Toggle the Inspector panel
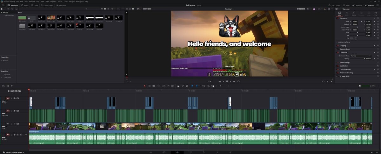 [369, 5]
